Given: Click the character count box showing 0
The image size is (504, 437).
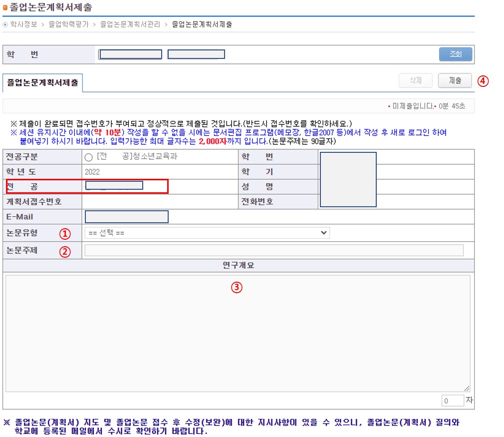Looking at the screenshot, I should pos(452,401).
